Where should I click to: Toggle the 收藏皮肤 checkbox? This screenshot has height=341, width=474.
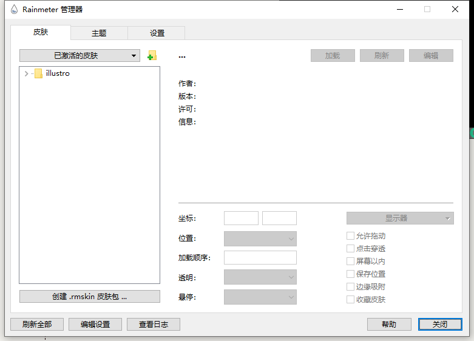[350, 300]
